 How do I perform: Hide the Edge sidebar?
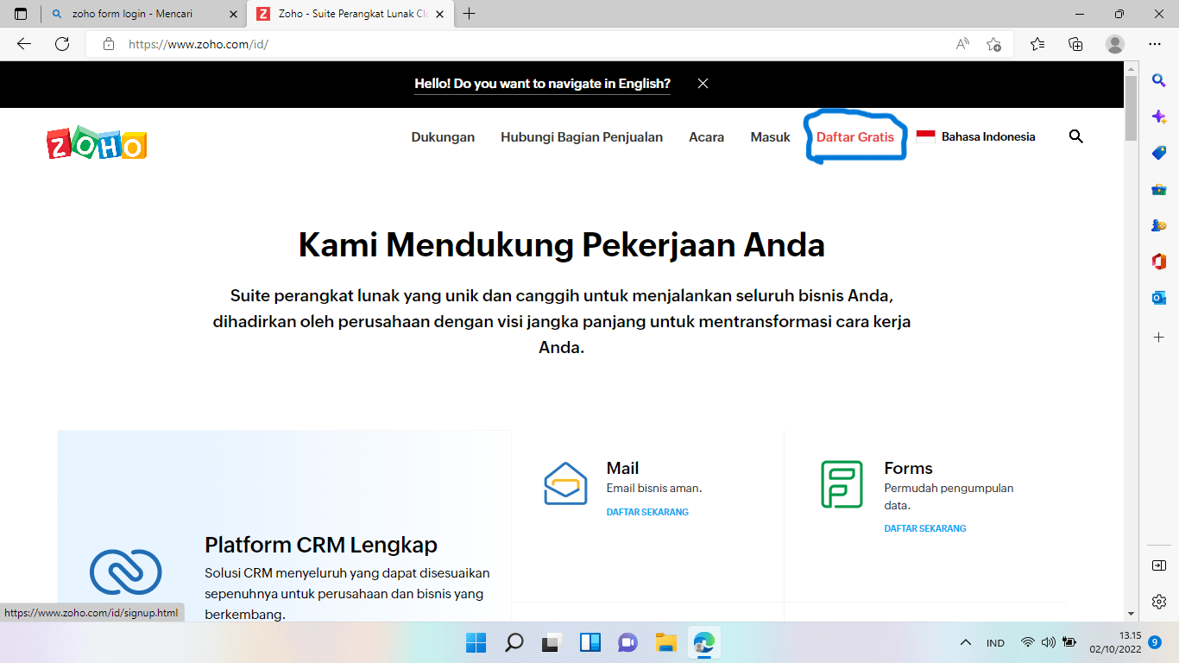[x=1159, y=565]
